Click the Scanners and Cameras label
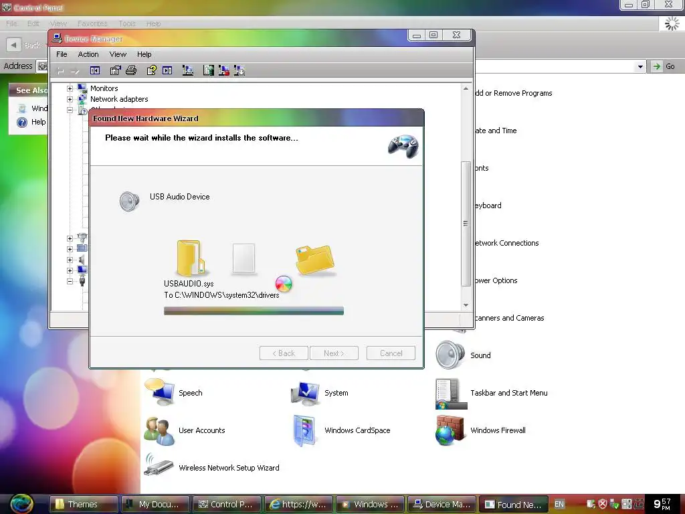 point(509,318)
